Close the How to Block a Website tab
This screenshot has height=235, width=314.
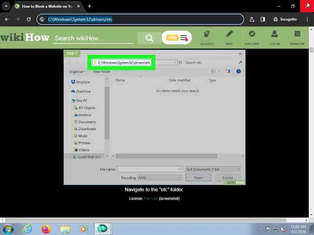tap(78, 6)
